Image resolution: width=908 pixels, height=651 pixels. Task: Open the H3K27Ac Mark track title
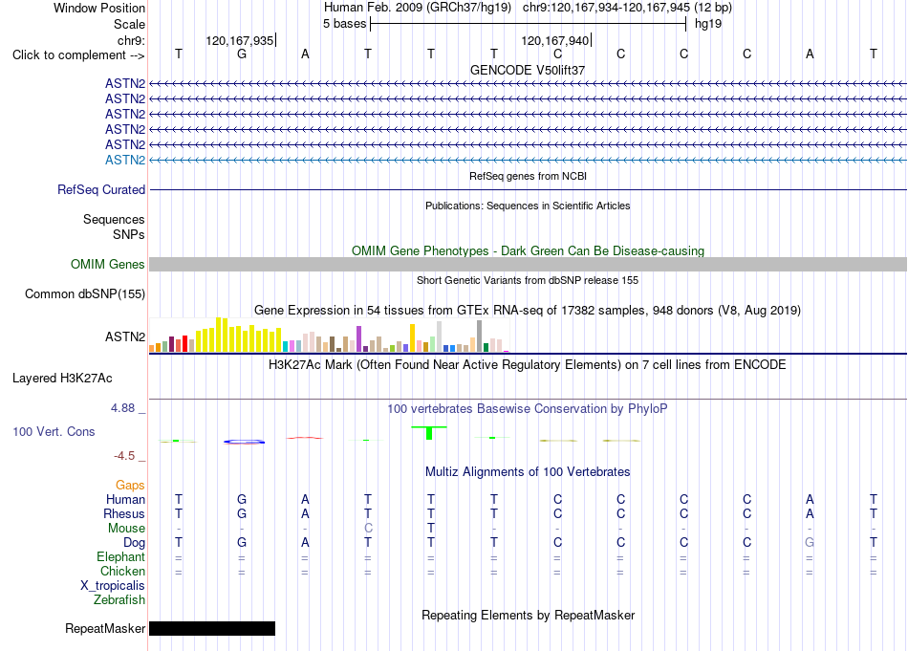coord(528,365)
